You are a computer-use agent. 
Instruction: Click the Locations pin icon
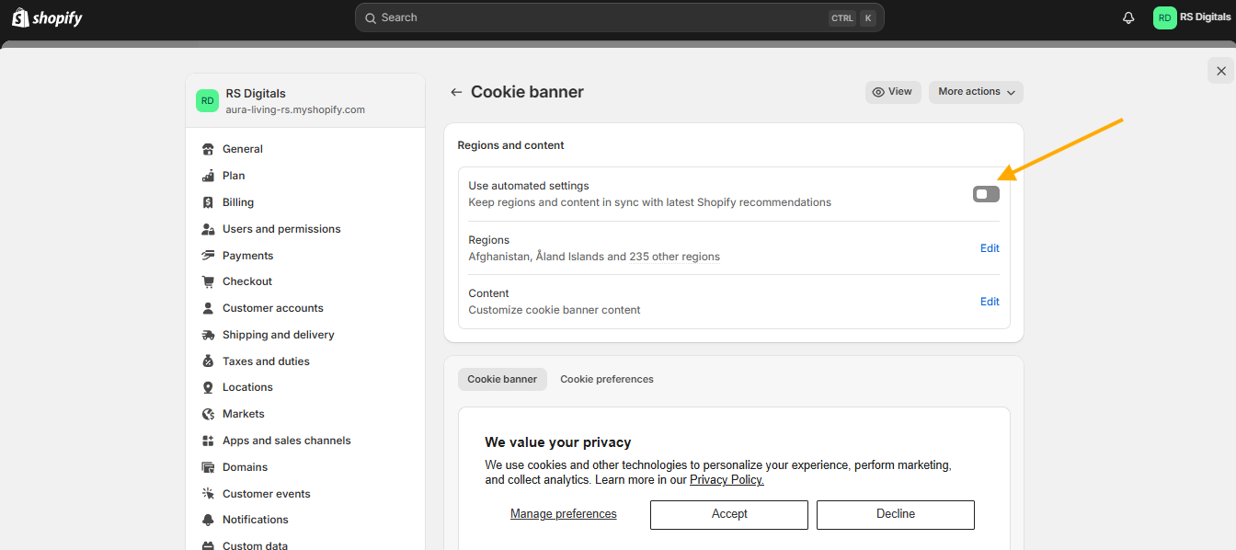point(208,387)
